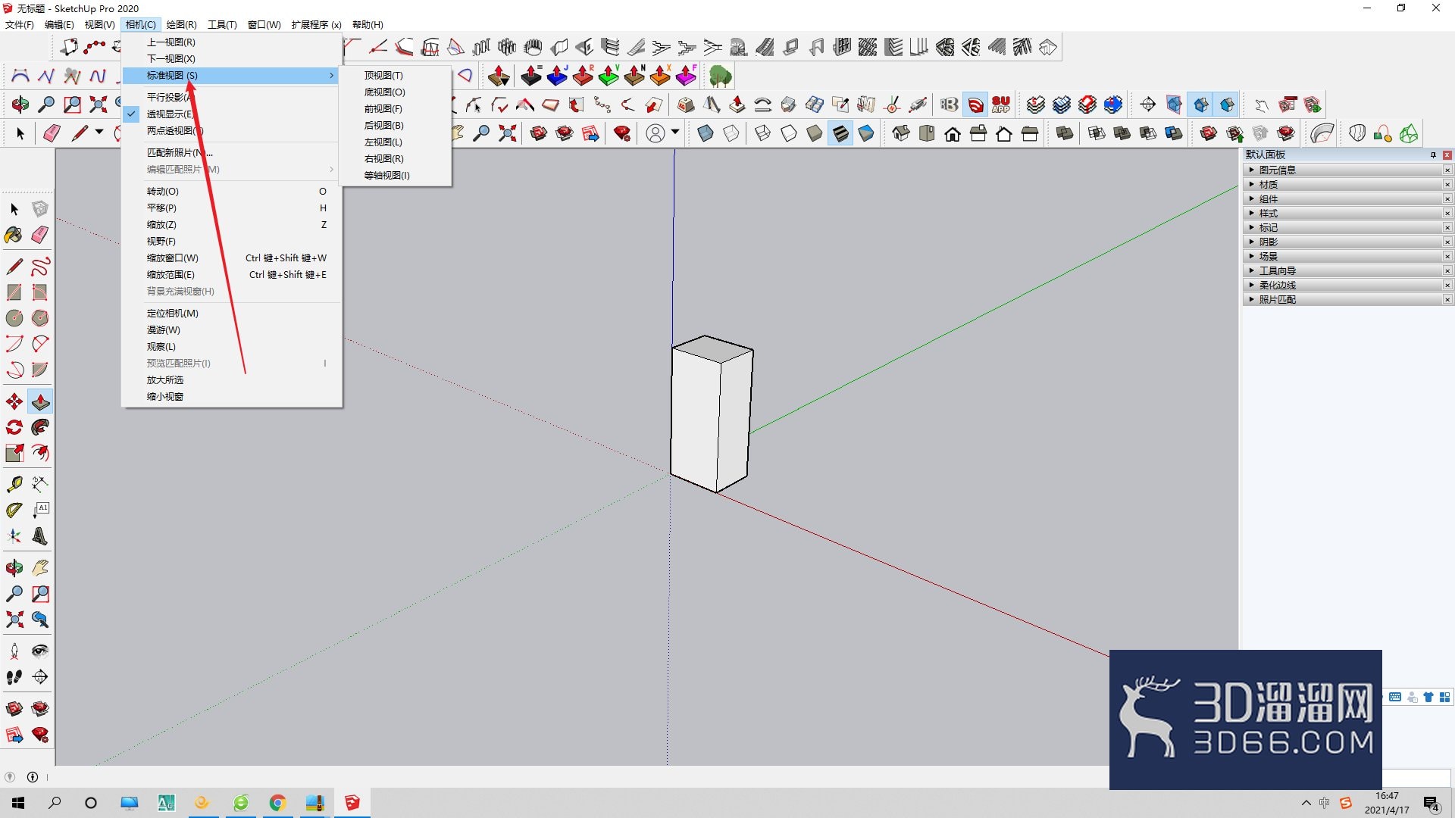
Task: Click Zoom Extents in left toolbar
Action: 14,620
